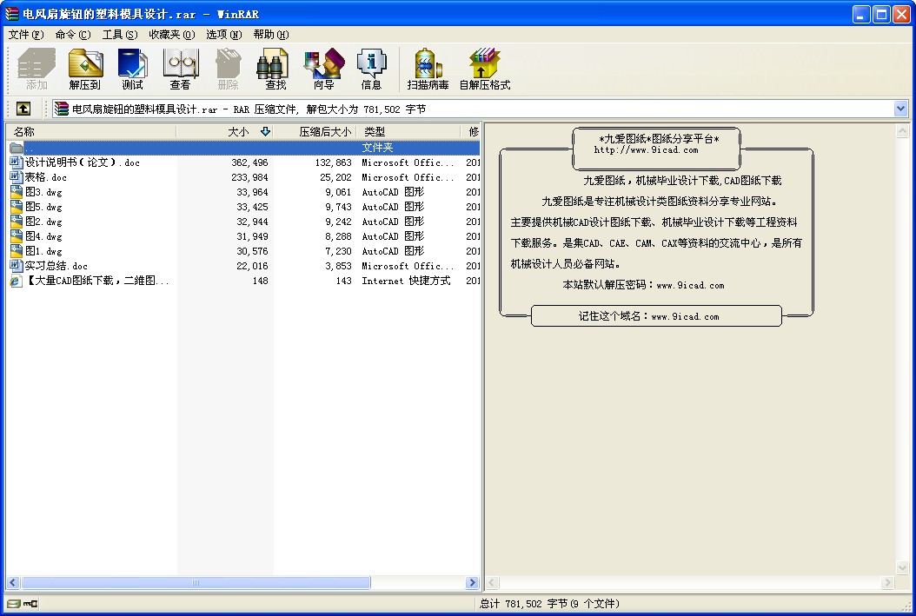Open the 收藏夹(O) menu
Image resolution: width=916 pixels, height=616 pixels.
(171, 35)
